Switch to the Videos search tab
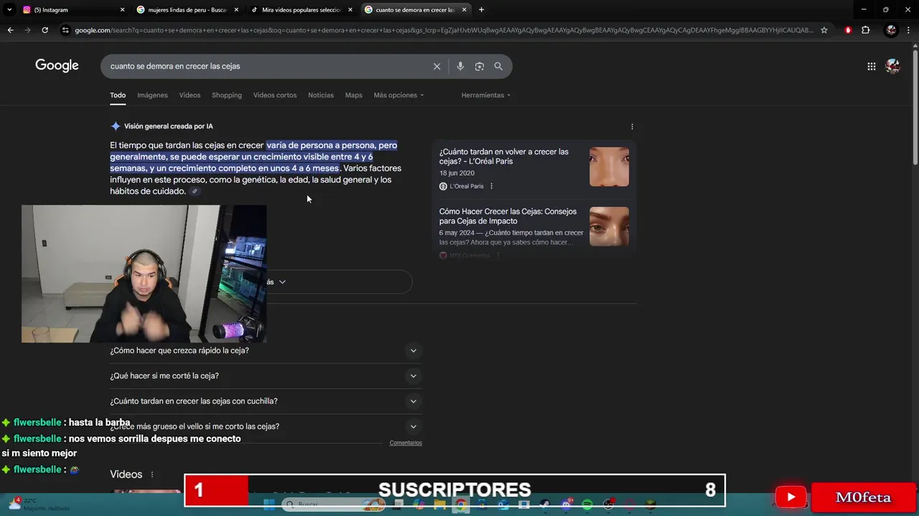This screenshot has width=919, height=516. 190,95
